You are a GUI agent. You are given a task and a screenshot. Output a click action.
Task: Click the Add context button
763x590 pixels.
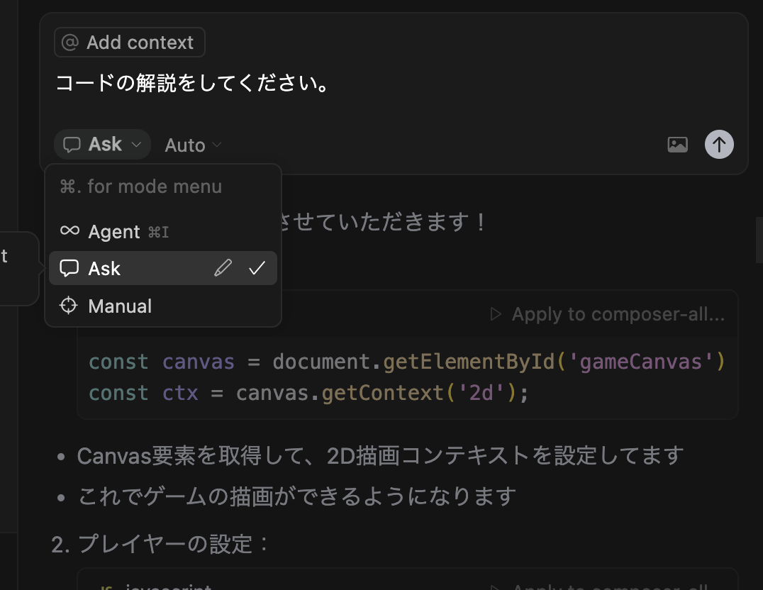129,42
